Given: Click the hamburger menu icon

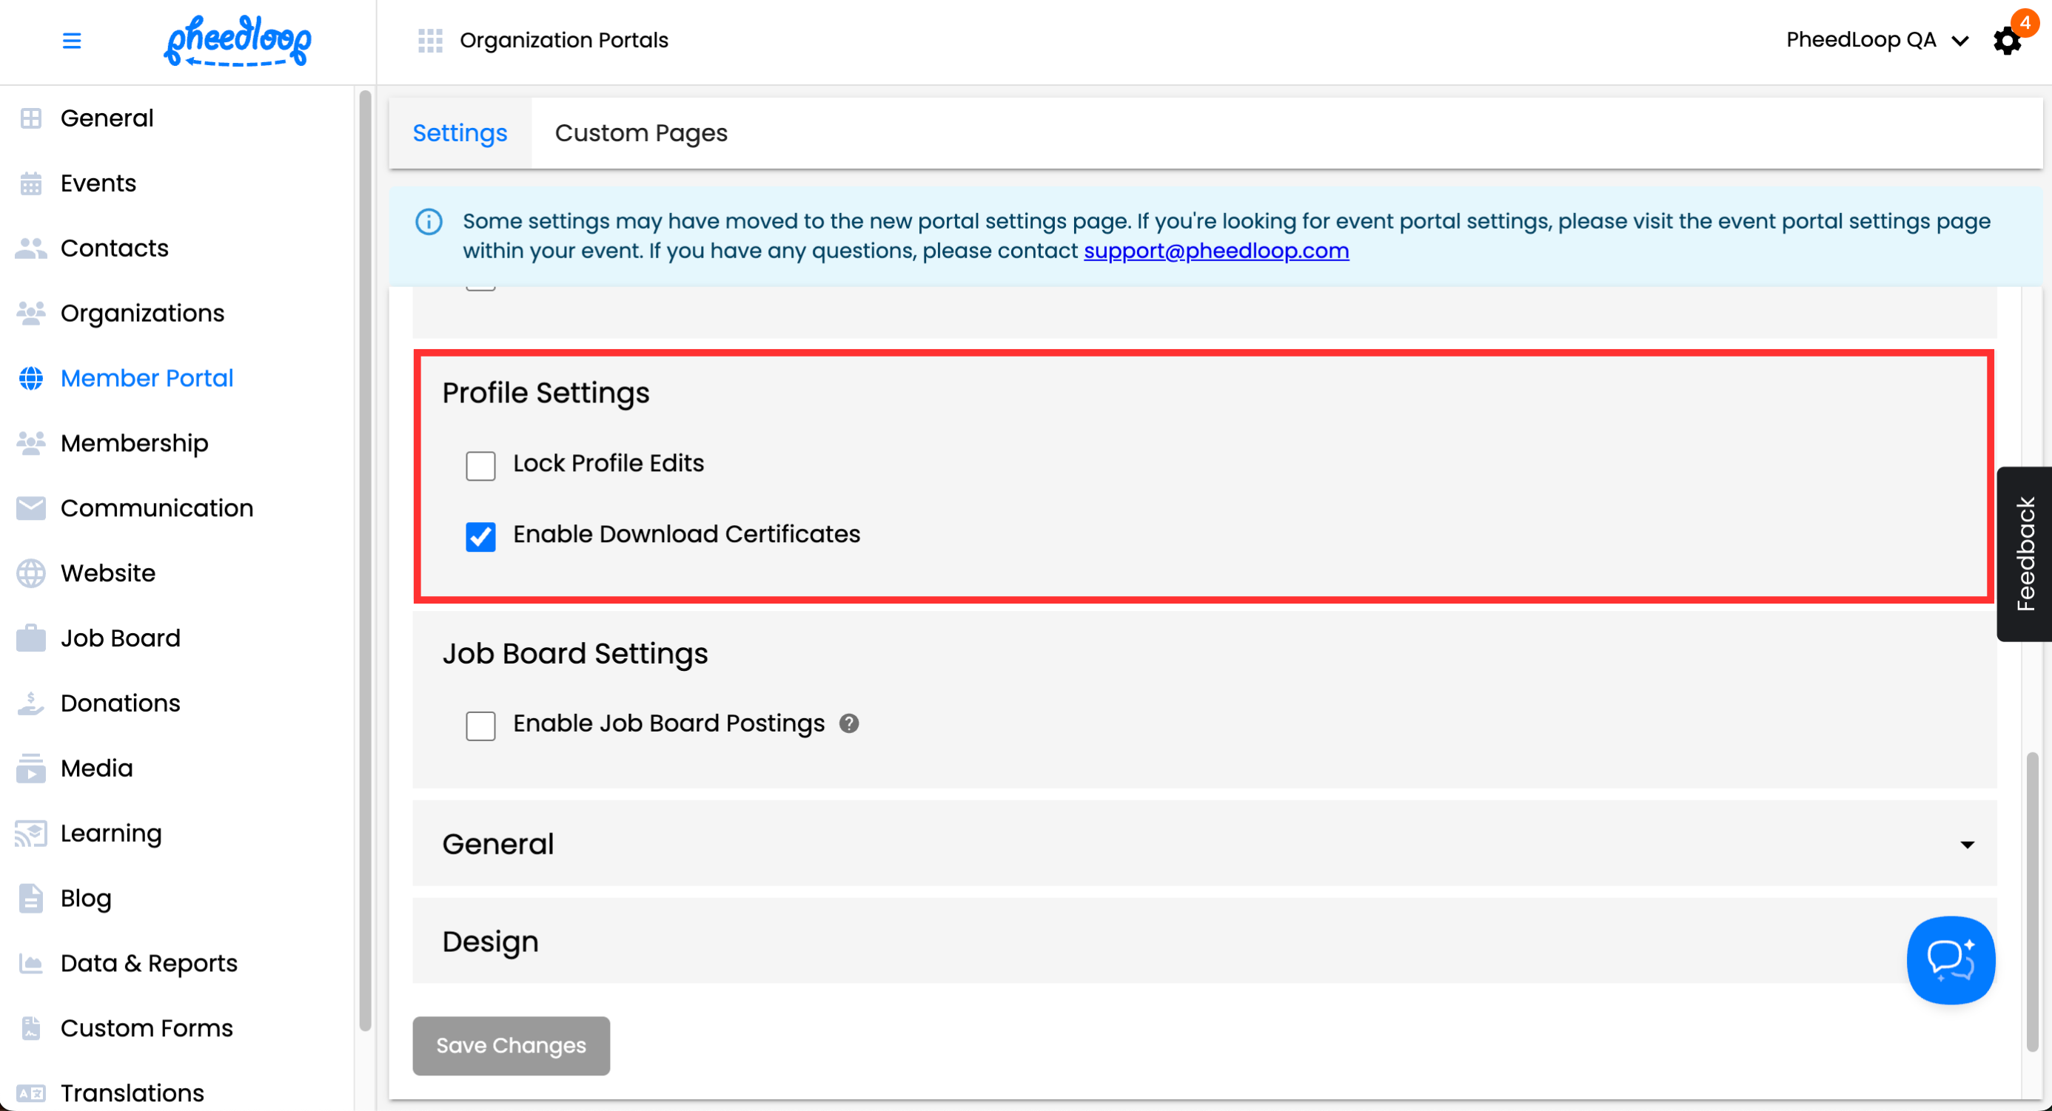Looking at the screenshot, I should (72, 41).
